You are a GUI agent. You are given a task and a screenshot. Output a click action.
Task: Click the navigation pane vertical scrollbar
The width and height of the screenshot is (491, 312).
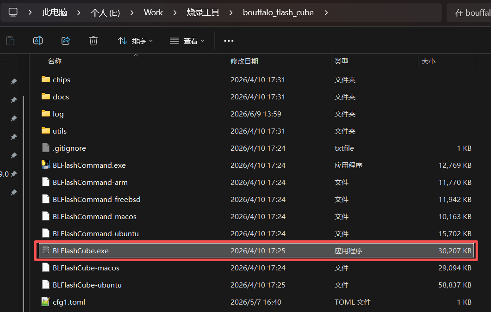click(x=24, y=203)
